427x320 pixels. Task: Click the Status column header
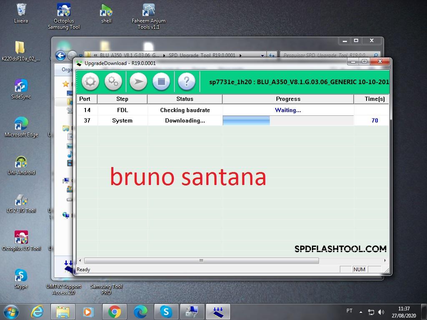click(185, 99)
